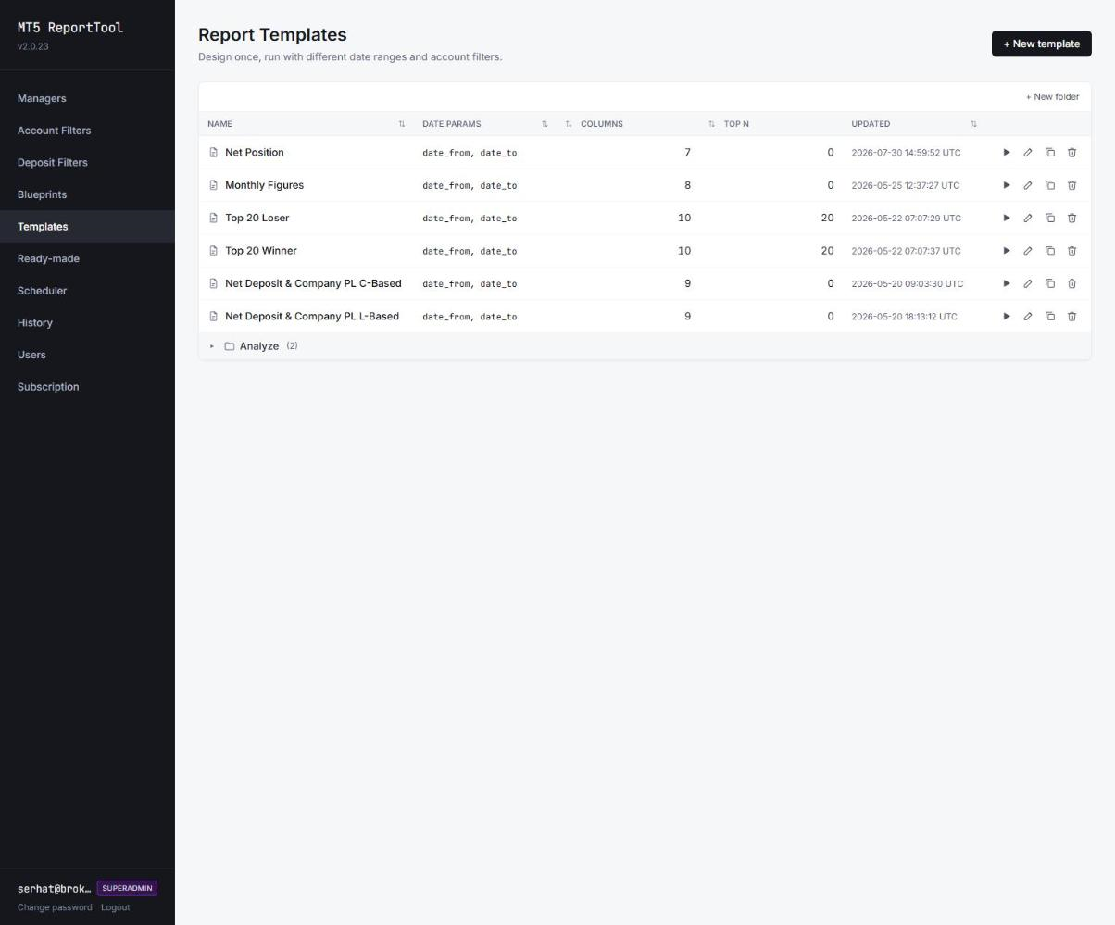The width and height of the screenshot is (1115, 925).
Task: Open Net Deposit & Company PL L-Based
Action: point(312,317)
